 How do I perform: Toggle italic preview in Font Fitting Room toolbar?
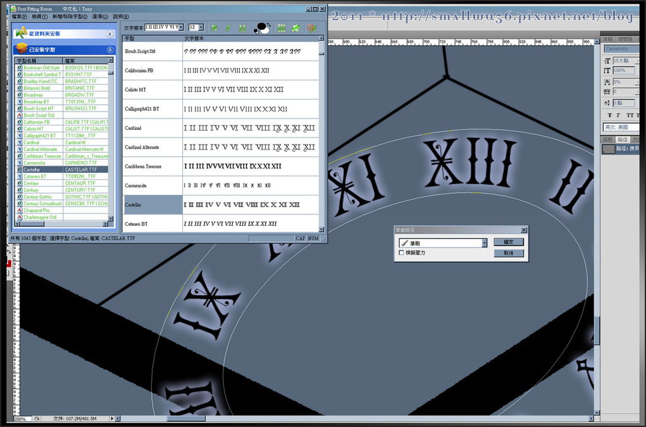[x=228, y=28]
